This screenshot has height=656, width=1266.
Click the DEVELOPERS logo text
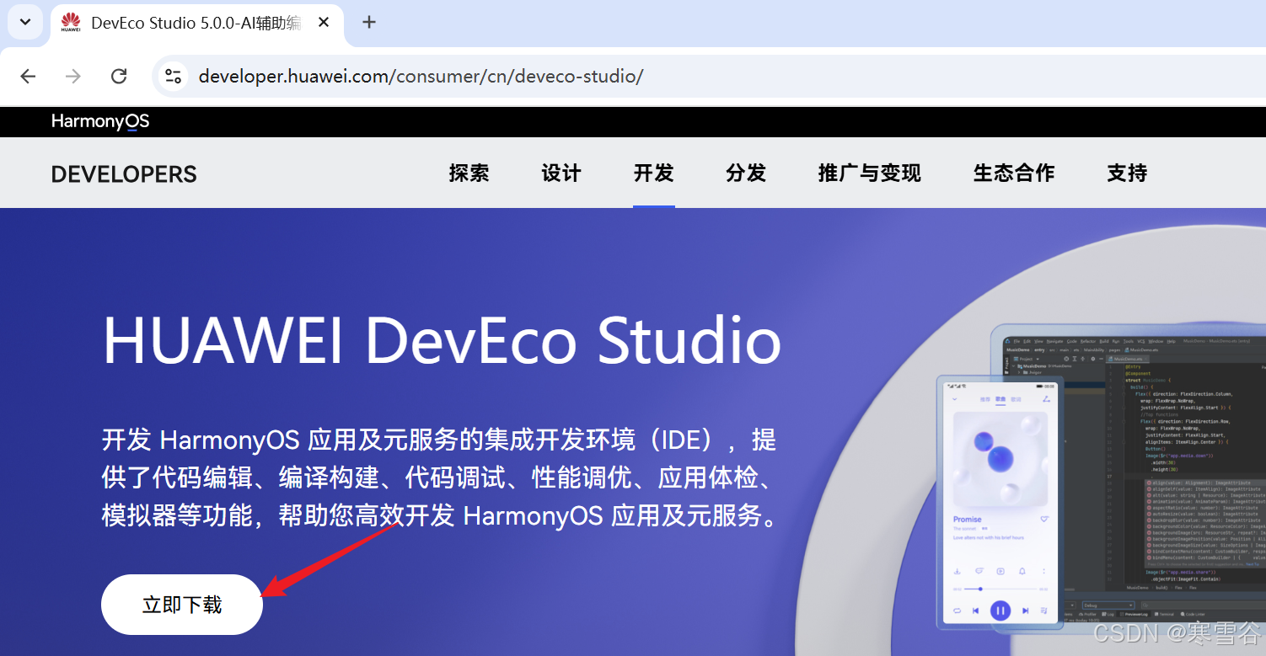click(124, 174)
